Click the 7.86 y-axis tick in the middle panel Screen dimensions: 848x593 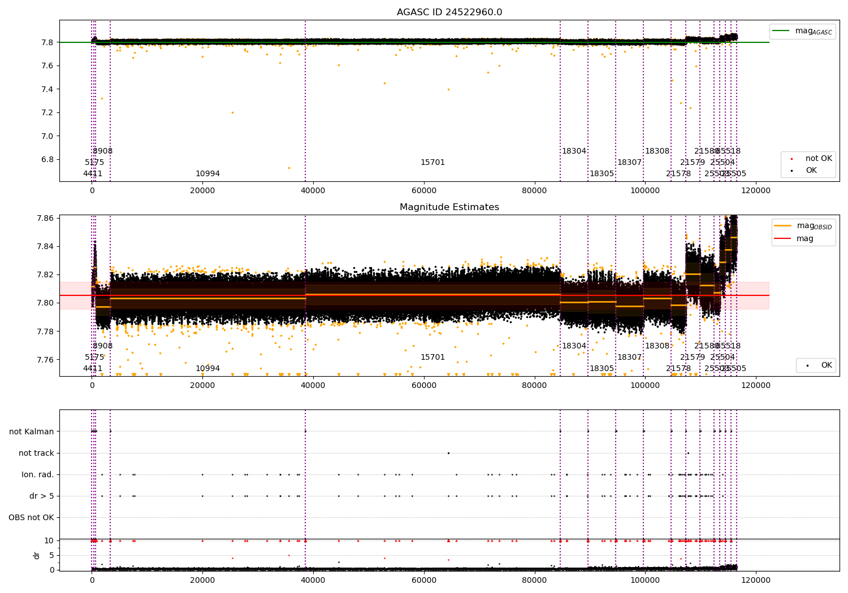(45, 218)
